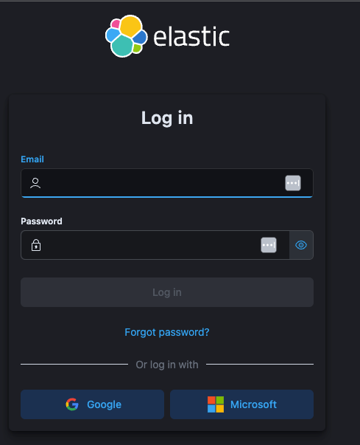Click the elastic wordmark text

point(191,37)
